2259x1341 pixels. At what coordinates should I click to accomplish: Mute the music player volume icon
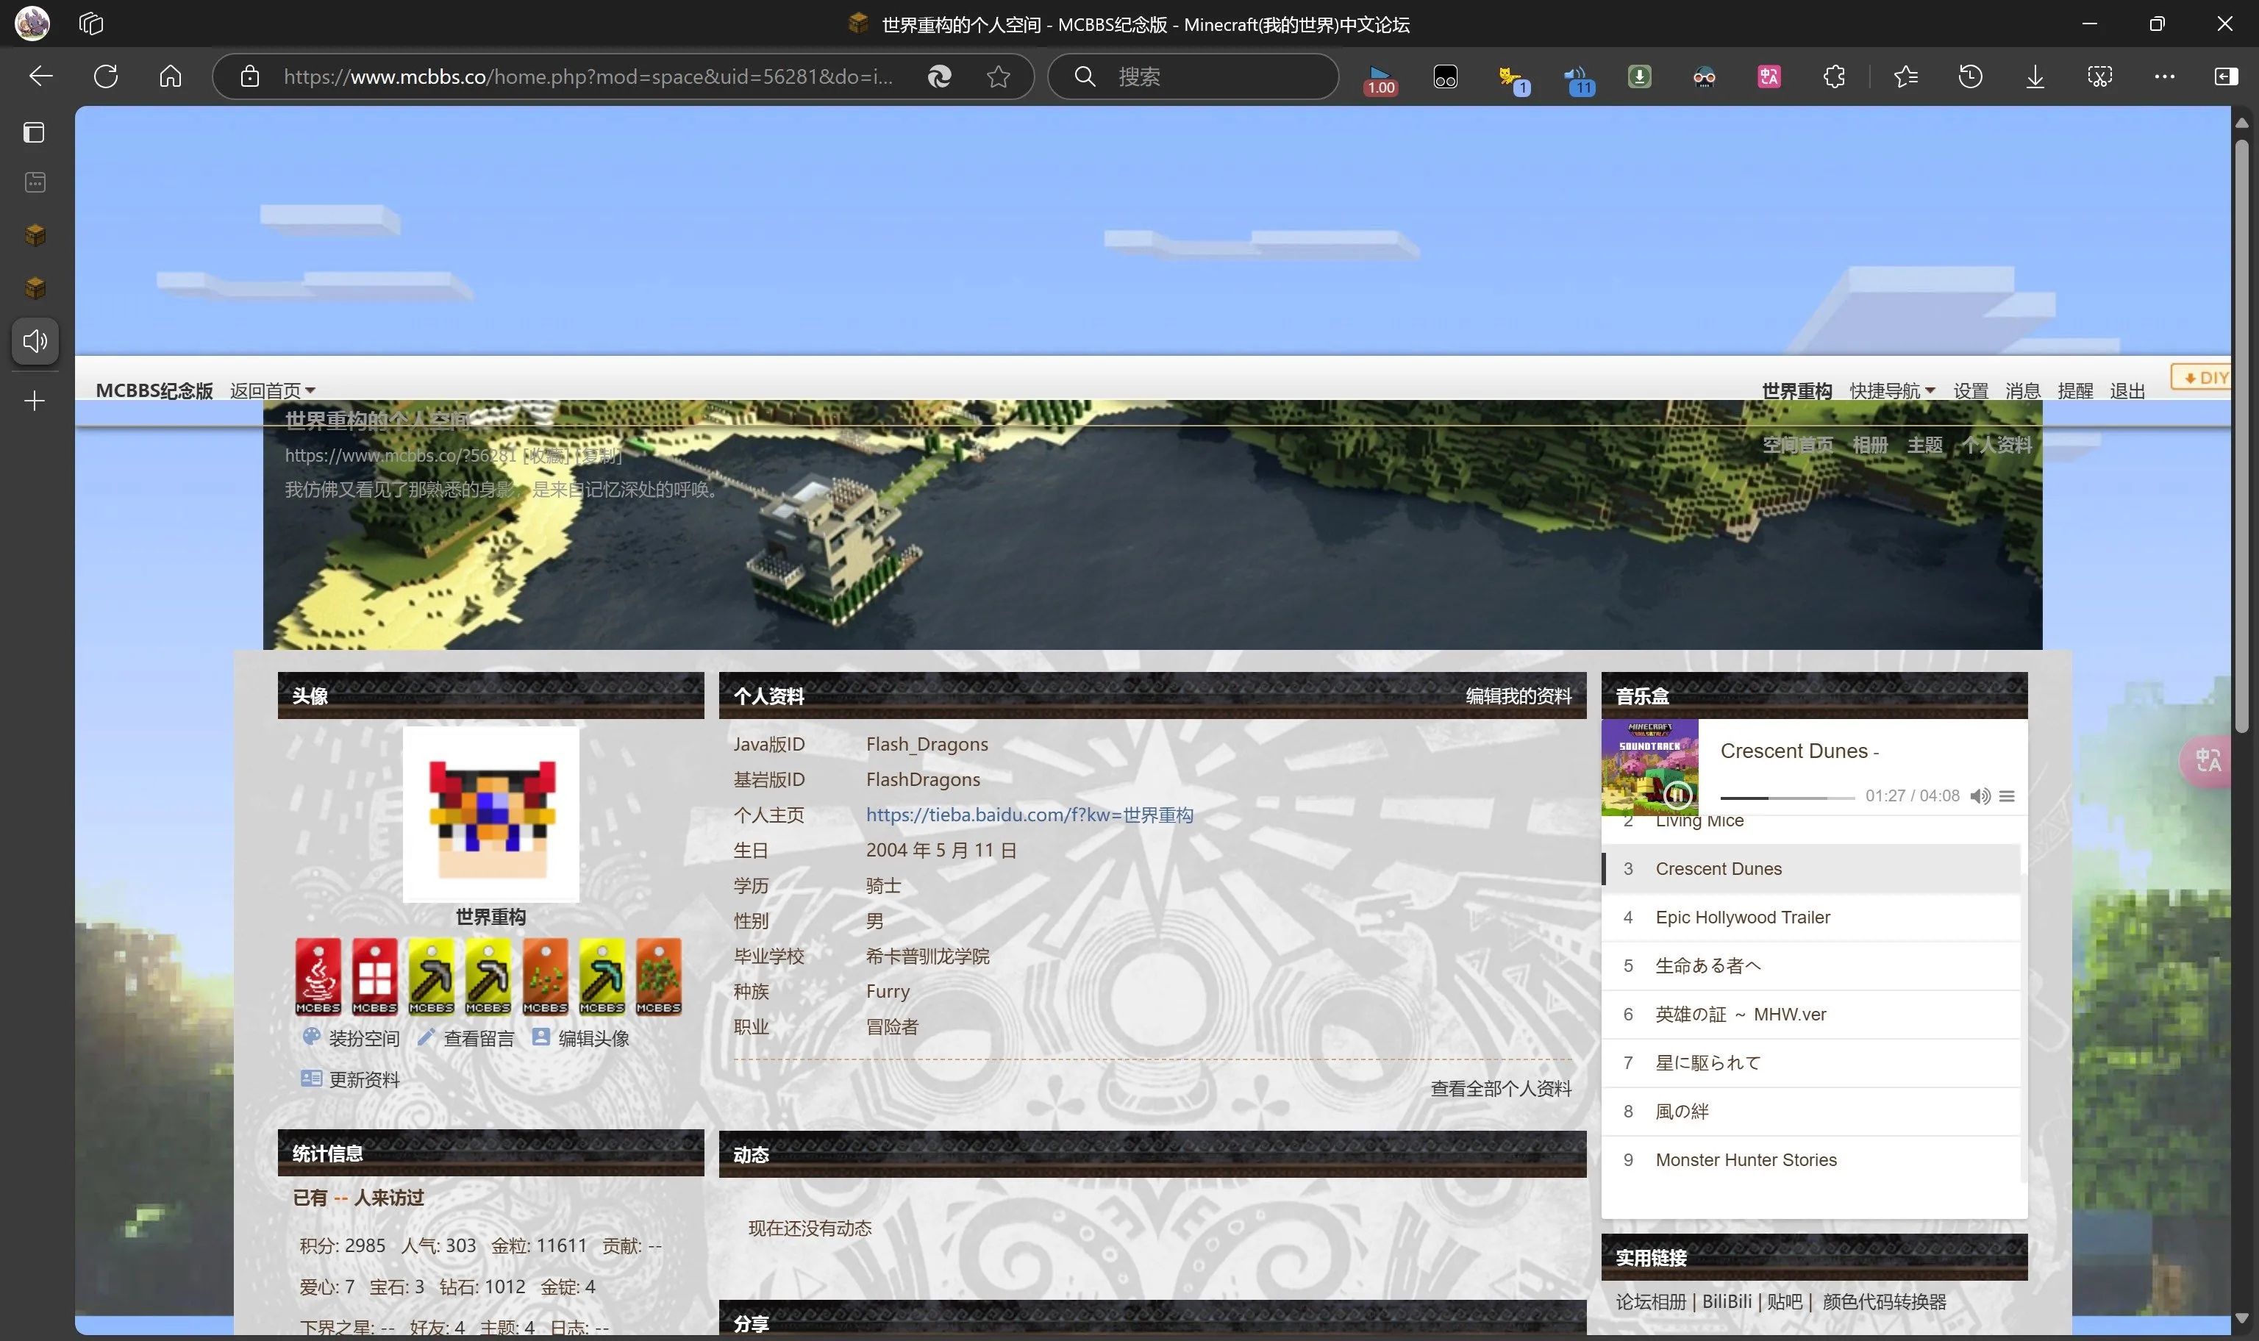pyautogui.click(x=1980, y=796)
